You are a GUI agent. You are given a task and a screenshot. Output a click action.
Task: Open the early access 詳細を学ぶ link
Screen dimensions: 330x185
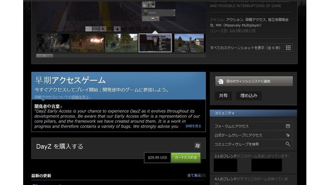80,97
